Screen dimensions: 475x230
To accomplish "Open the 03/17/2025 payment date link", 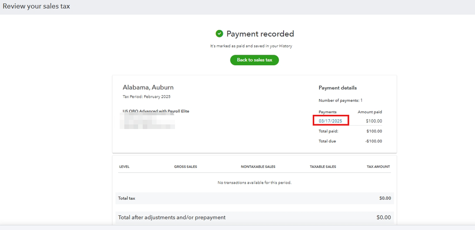I will tap(330, 121).
